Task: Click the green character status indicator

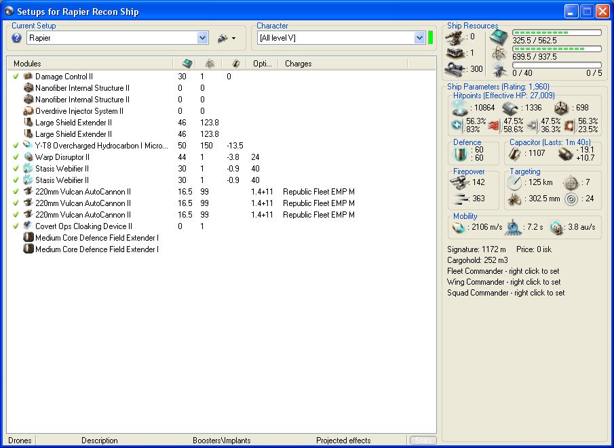Action: 431,38
